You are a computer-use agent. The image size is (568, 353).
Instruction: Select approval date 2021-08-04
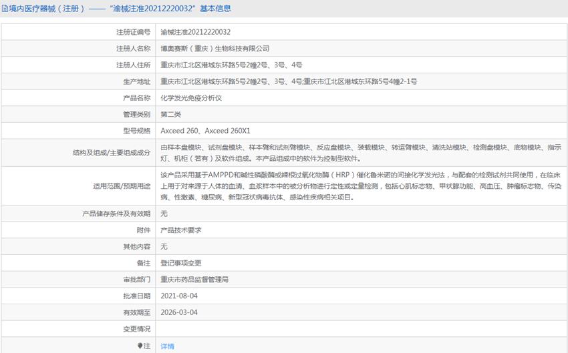(179, 296)
